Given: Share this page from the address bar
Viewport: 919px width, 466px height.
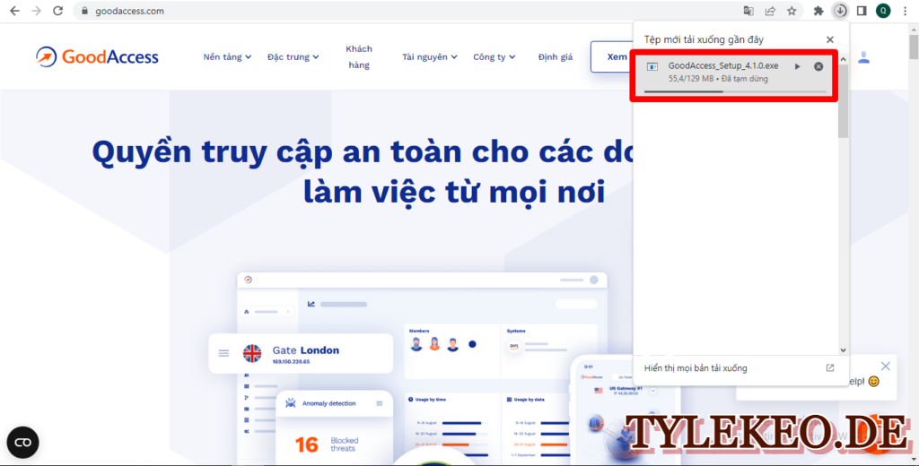Looking at the screenshot, I should (x=770, y=11).
